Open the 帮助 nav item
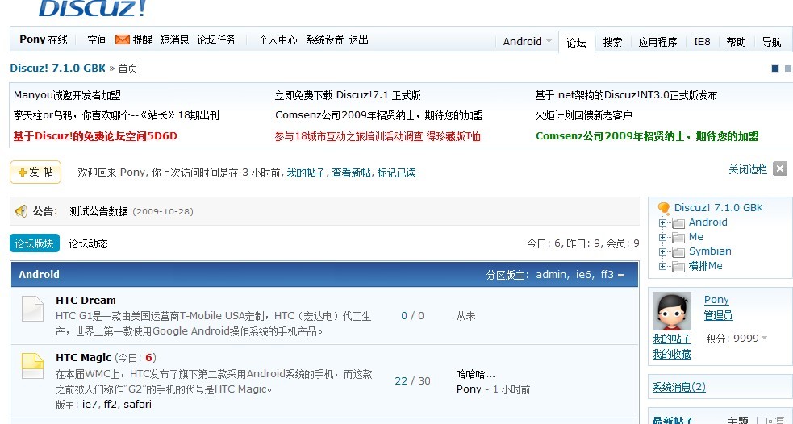 point(736,42)
